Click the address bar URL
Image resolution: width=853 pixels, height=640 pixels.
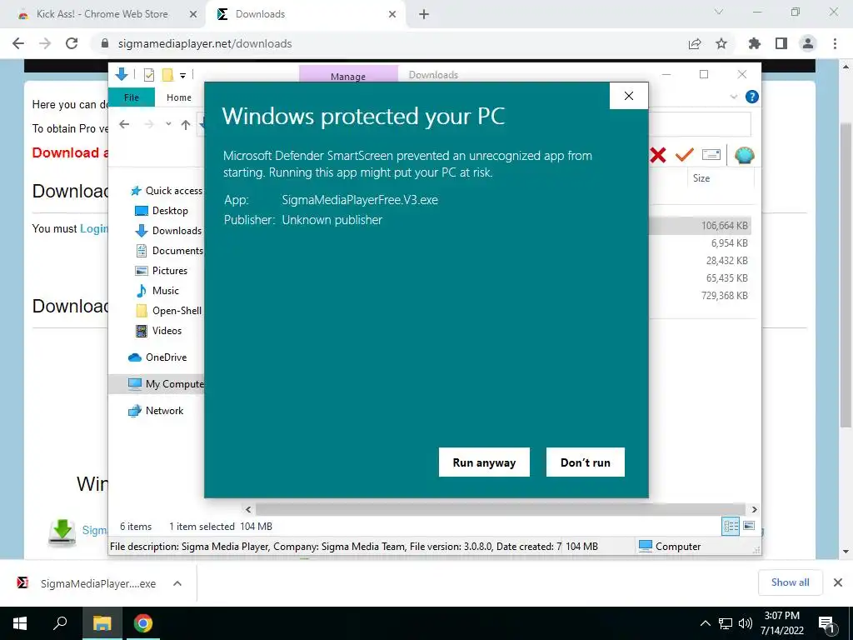[205, 43]
